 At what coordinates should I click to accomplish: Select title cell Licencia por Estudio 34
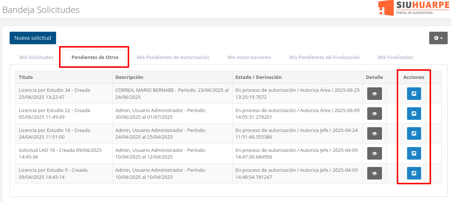[x=64, y=94]
